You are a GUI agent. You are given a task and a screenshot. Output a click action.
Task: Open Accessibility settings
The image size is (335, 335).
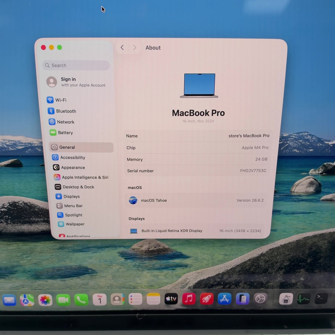69,157
